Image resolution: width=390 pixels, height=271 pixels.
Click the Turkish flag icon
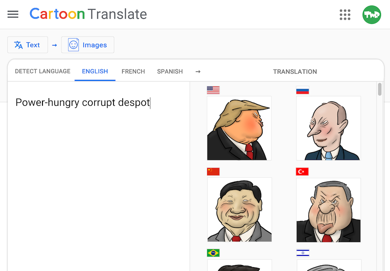(x=302, y=172)
